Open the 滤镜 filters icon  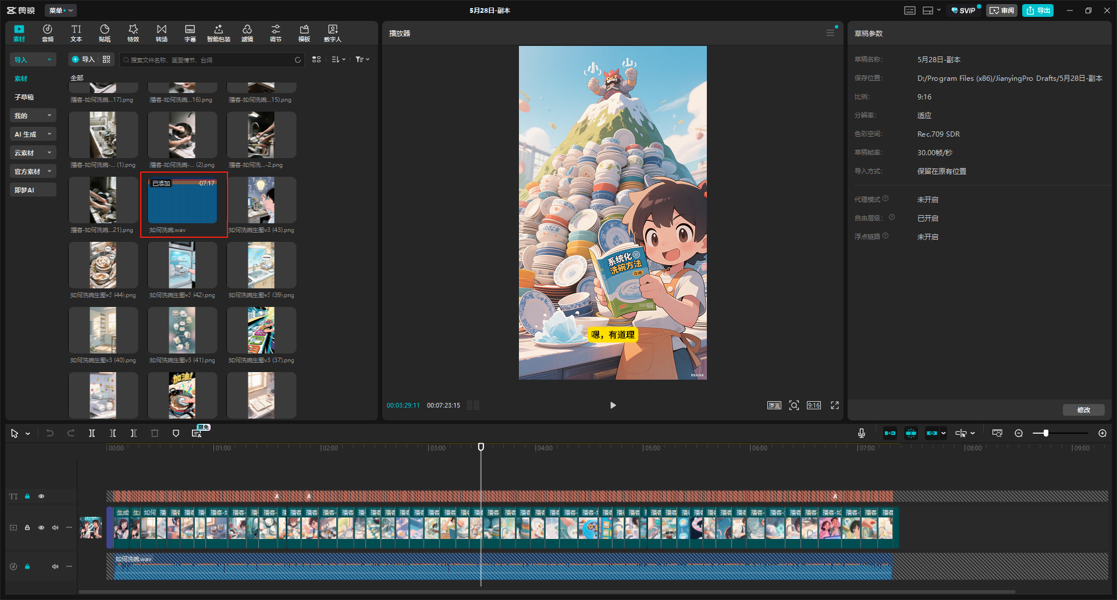click(x=247, y=33)
